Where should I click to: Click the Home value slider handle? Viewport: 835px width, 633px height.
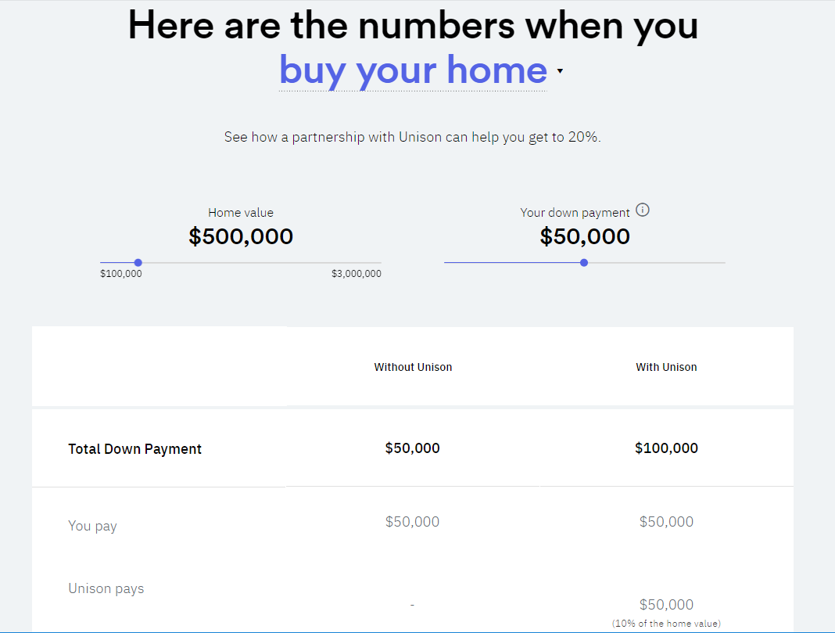(x=138, y=263)
